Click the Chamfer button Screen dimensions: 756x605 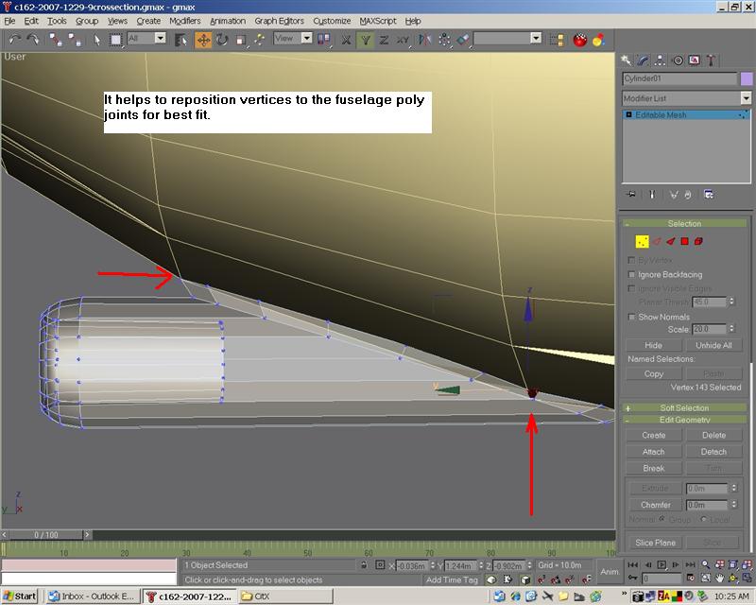656,505
